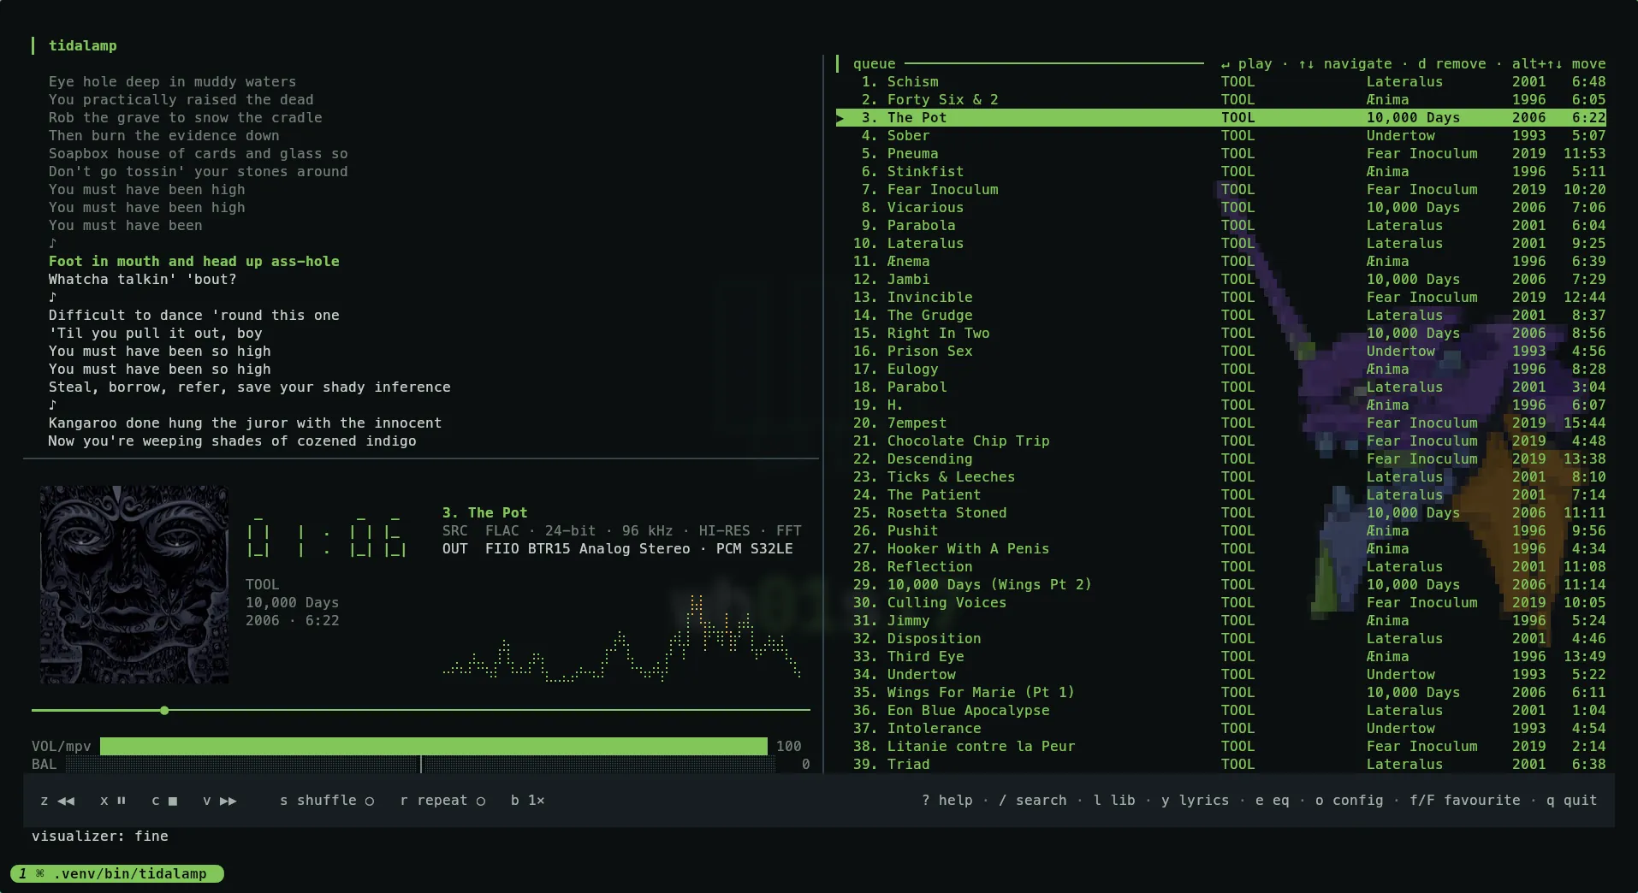1638x893 pixels.
Task: Select Reflection in the queue
Action: tap(1221, 567)
